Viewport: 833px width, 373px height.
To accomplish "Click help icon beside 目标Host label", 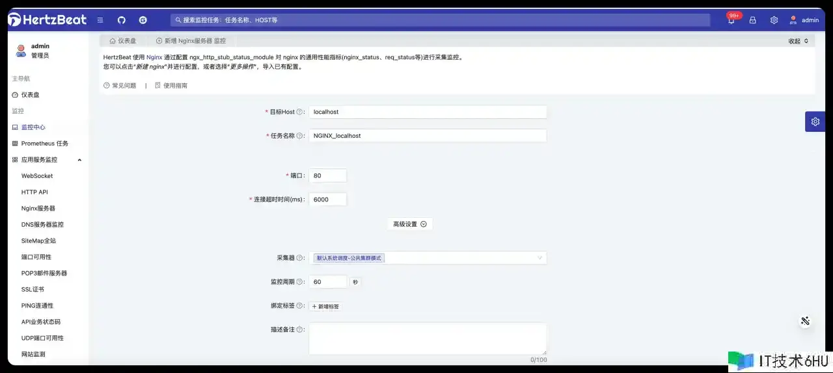I will click(299, 112).
